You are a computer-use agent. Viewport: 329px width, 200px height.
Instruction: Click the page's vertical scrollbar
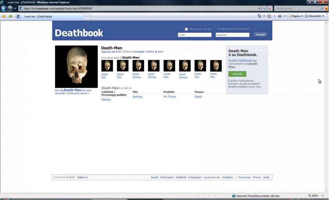click(326, 107)
